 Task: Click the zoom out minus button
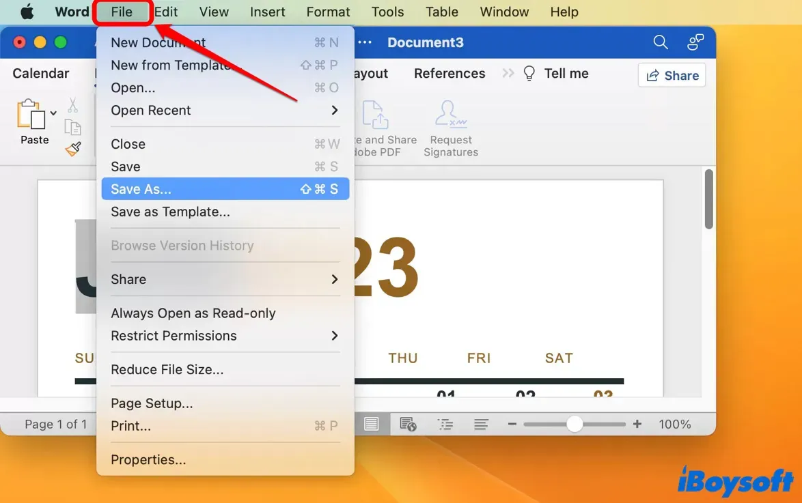(512, 424)
